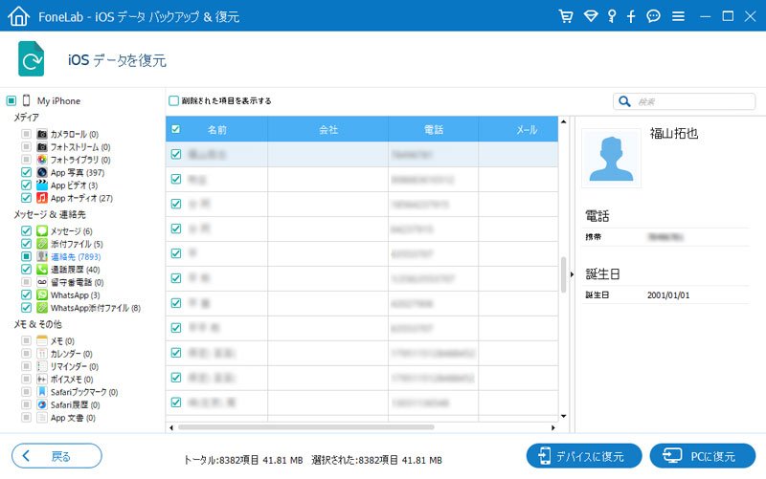Sort by the 名前 column header
The image size is (766, 479).
pos(217,129)
